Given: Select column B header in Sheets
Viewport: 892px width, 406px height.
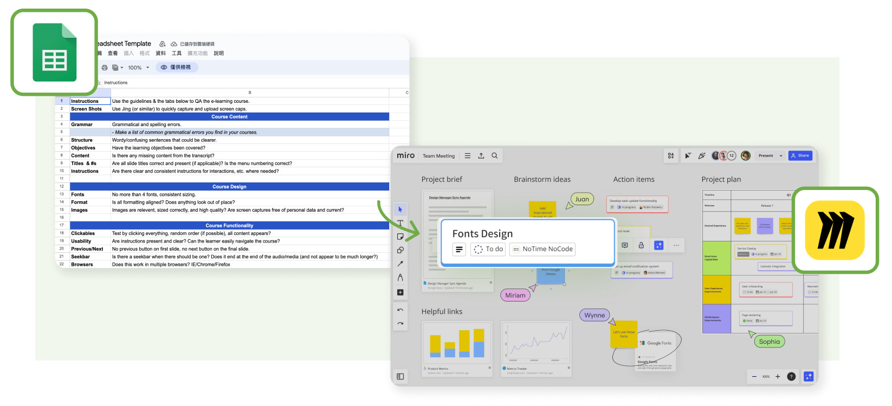Looking at the screenshot, I should coord(250,93).
